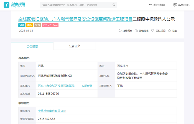Open 消息中心 chat bubble icon
Screen dimensions: 194x124
175,5
